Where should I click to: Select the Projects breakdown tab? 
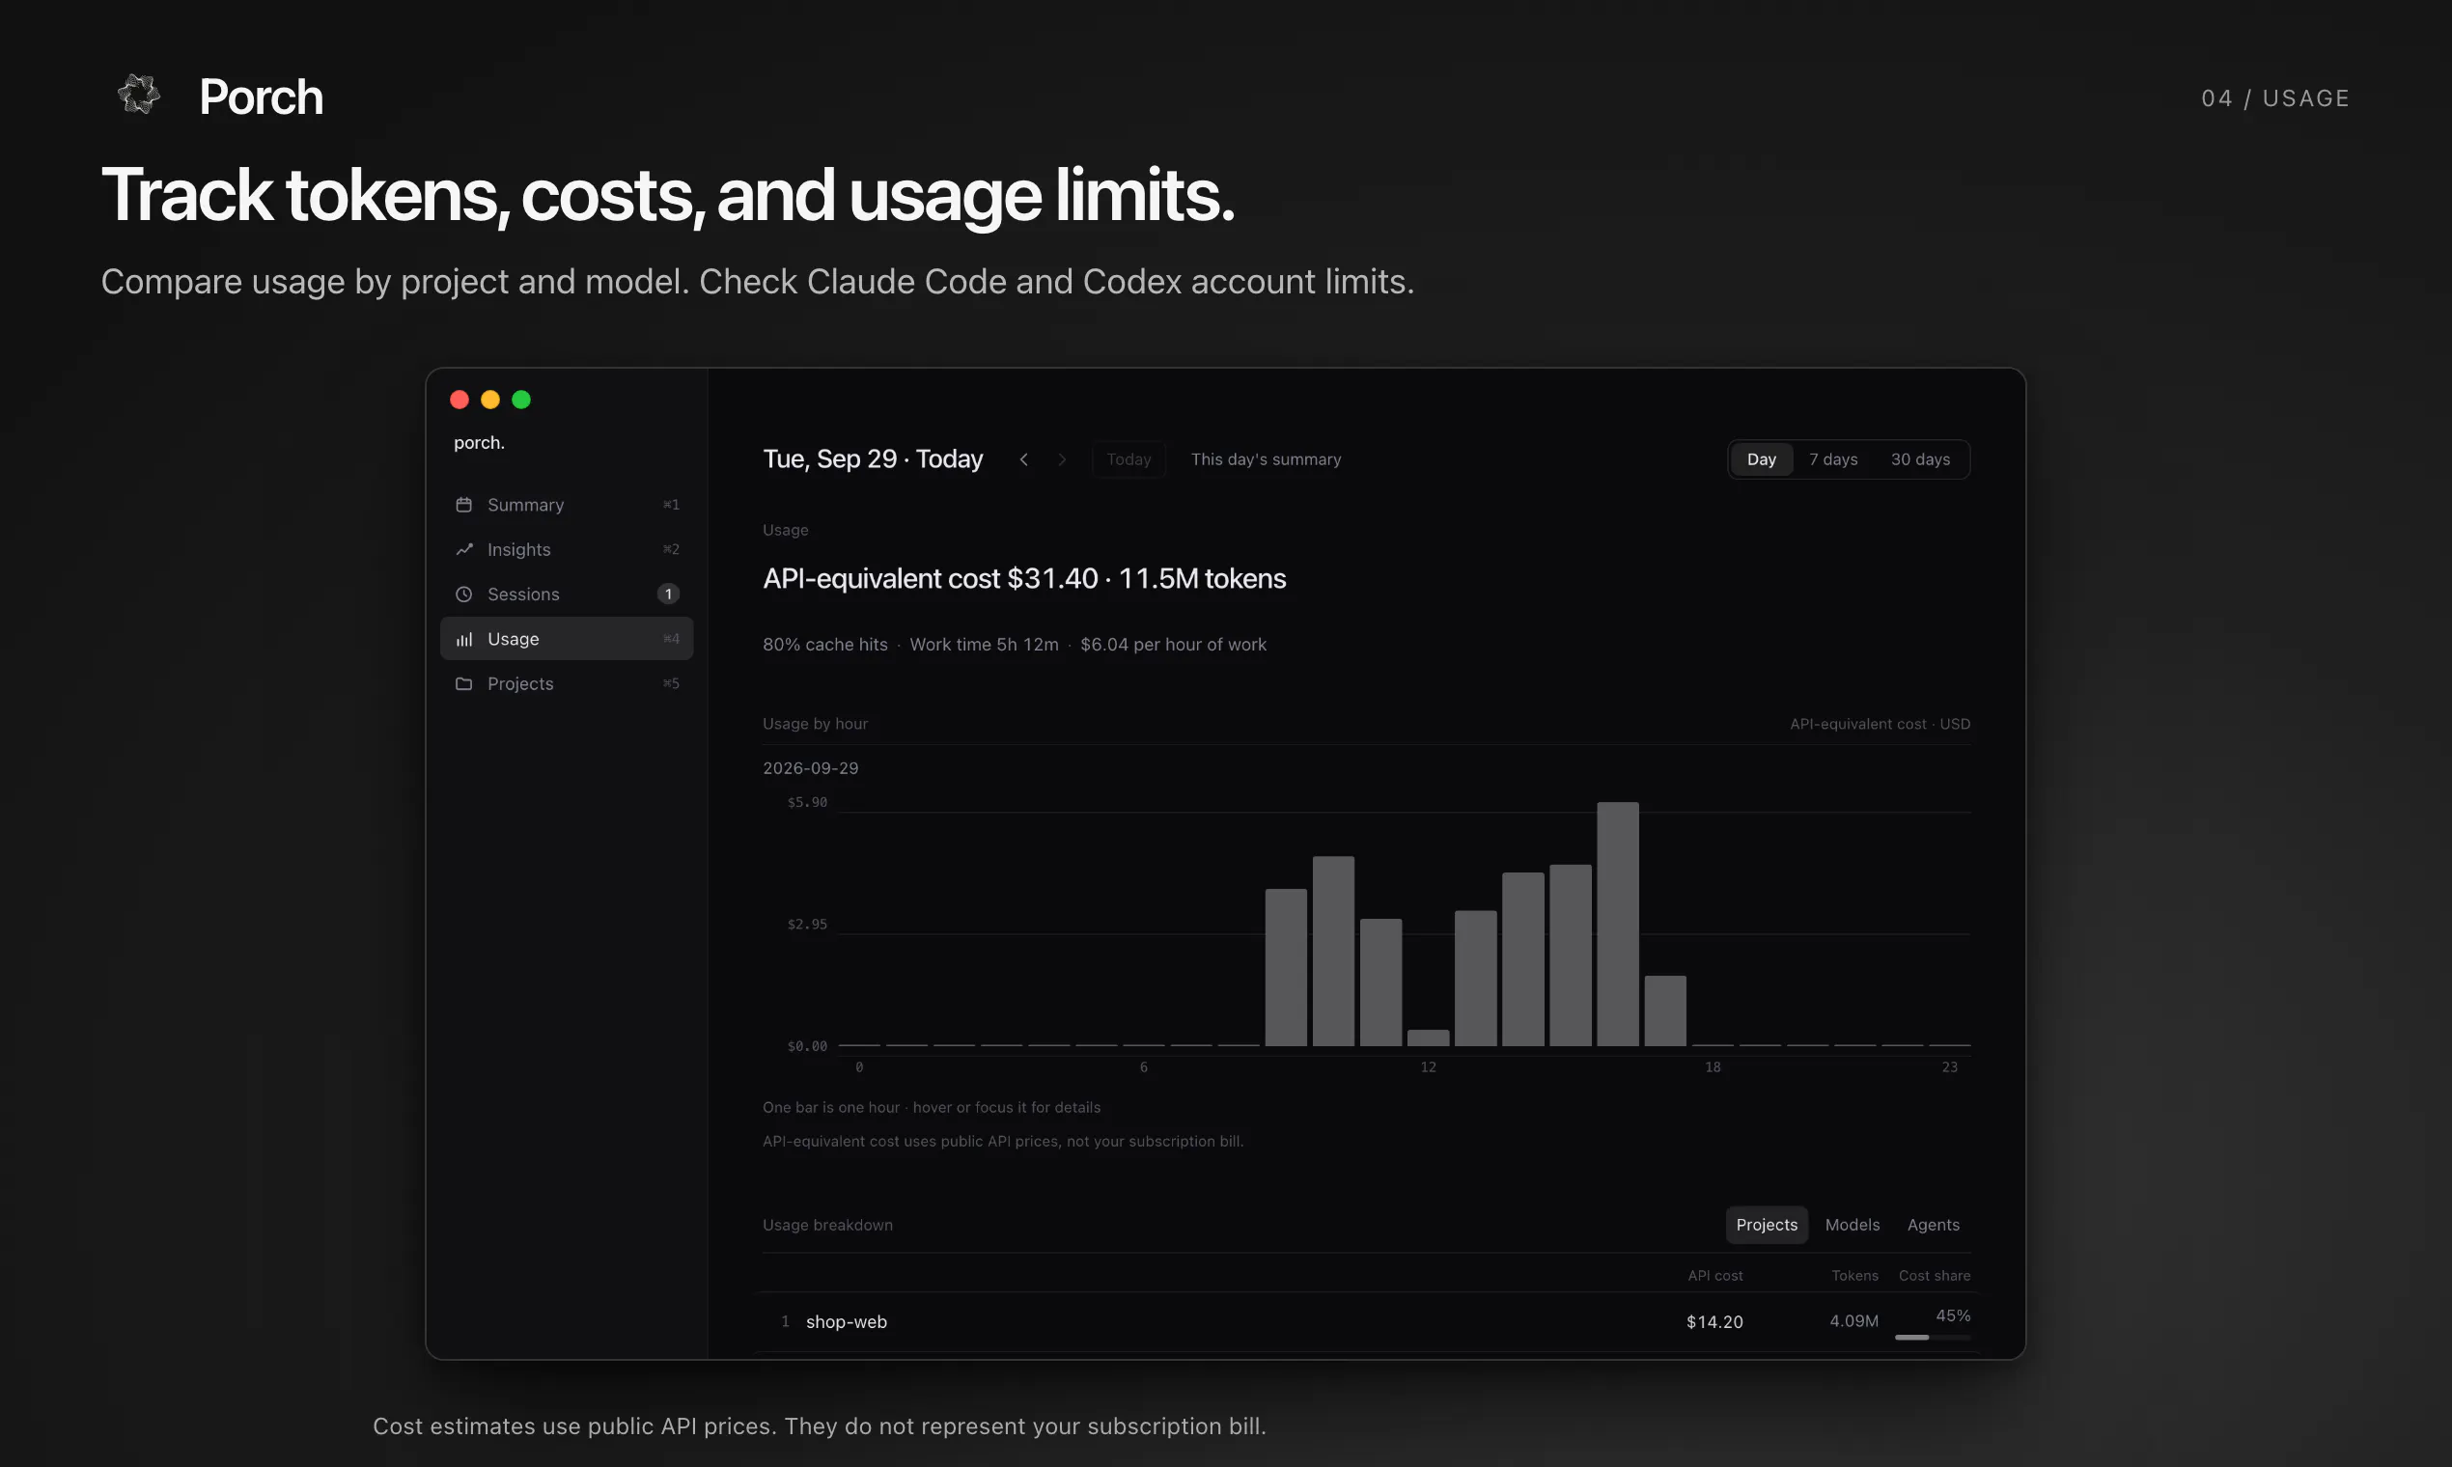(1767, 1225)
